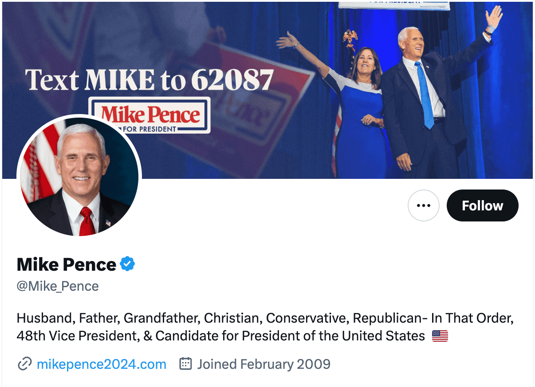Click the calendar icon beside join date
The height and width of the screenshot is (387, 535).
[185, 364]
